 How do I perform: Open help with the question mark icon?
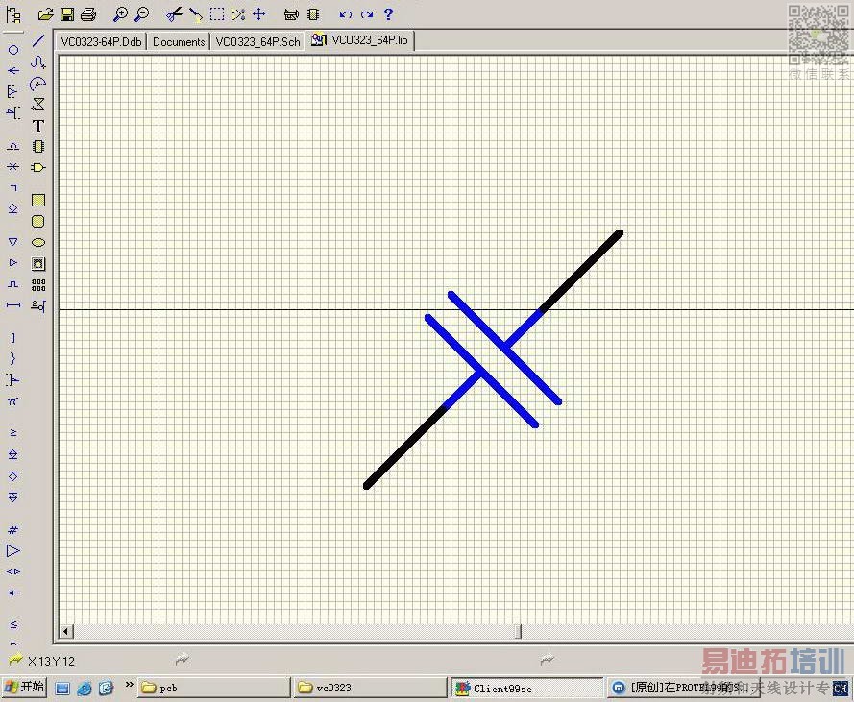(x=388, y=14)
